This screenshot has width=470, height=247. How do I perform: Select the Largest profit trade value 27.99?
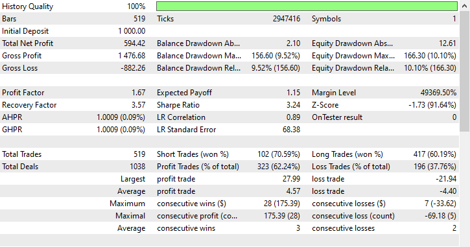(x=291, y=179)
